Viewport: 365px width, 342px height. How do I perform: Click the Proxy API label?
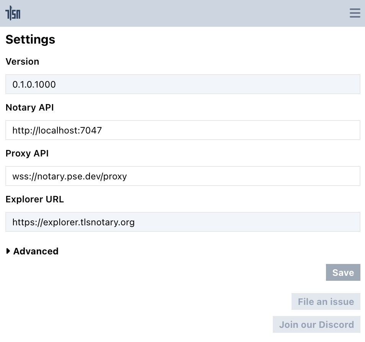27,153
